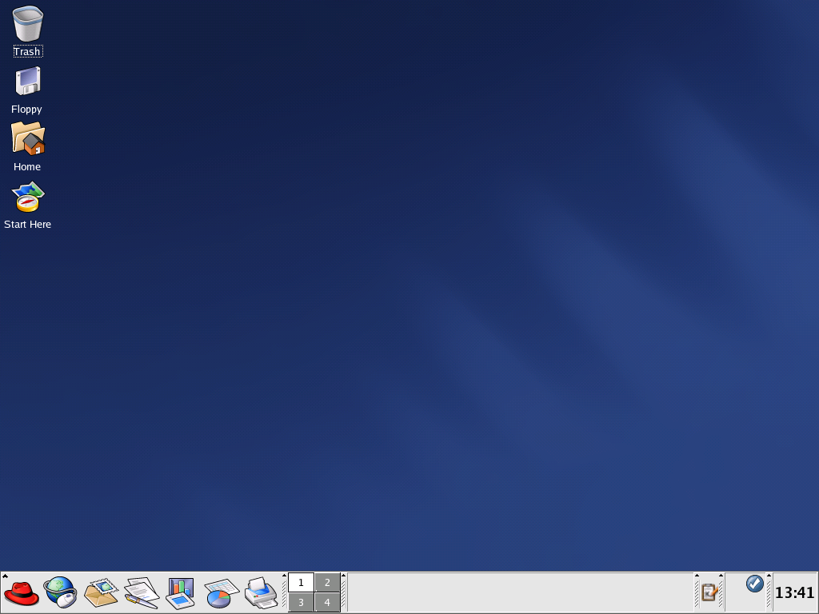819x614 pixels.
Task: Switch to workspace 3
Action: tap(301, 603)
